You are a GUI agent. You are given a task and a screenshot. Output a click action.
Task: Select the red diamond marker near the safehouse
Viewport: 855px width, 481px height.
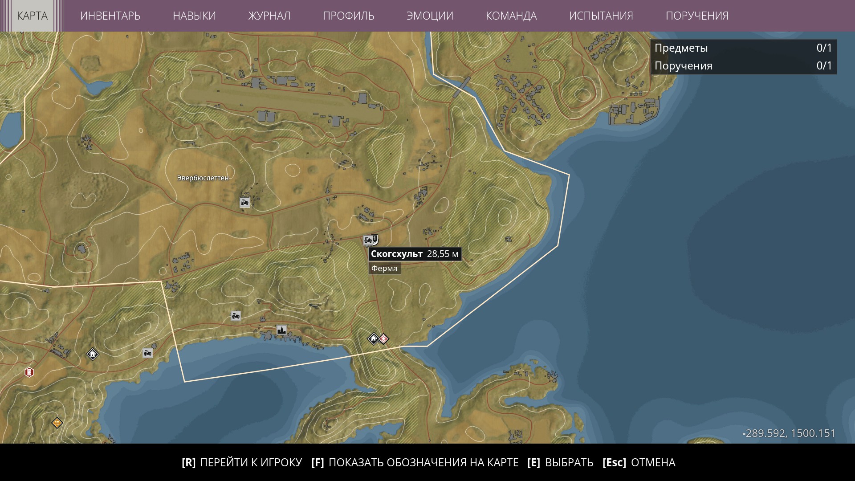coord(383,339)
